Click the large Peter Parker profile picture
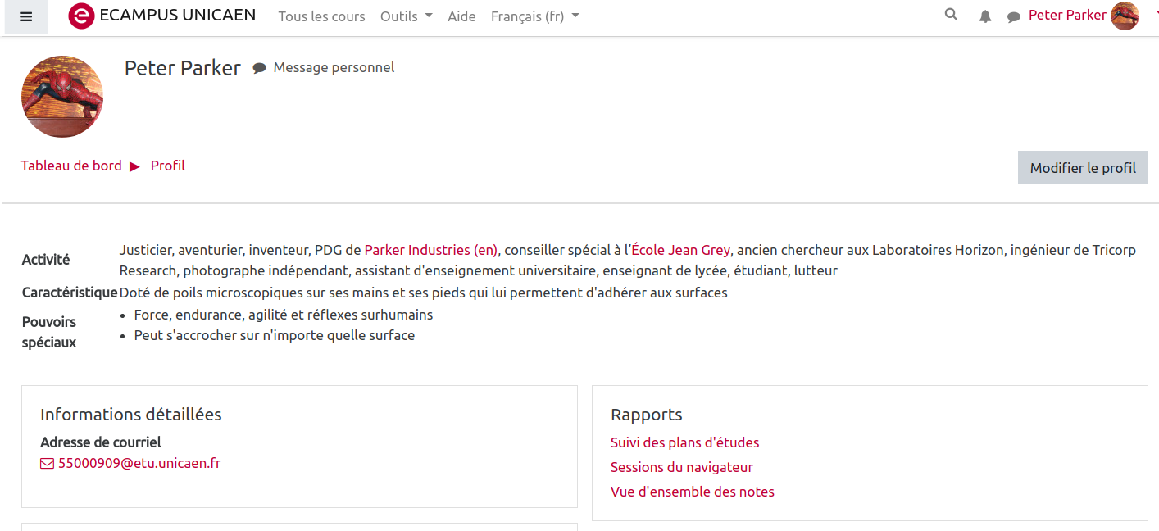 coord(62,97)
